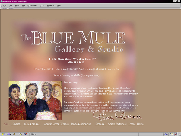Open the Bookmarks menu
The image size is (181, 136).
point(32,5)
